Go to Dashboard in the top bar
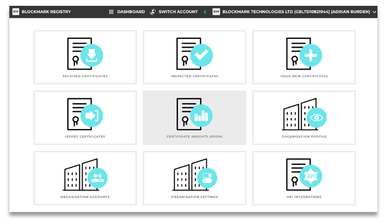392x223 pixels. pos(131,12)
